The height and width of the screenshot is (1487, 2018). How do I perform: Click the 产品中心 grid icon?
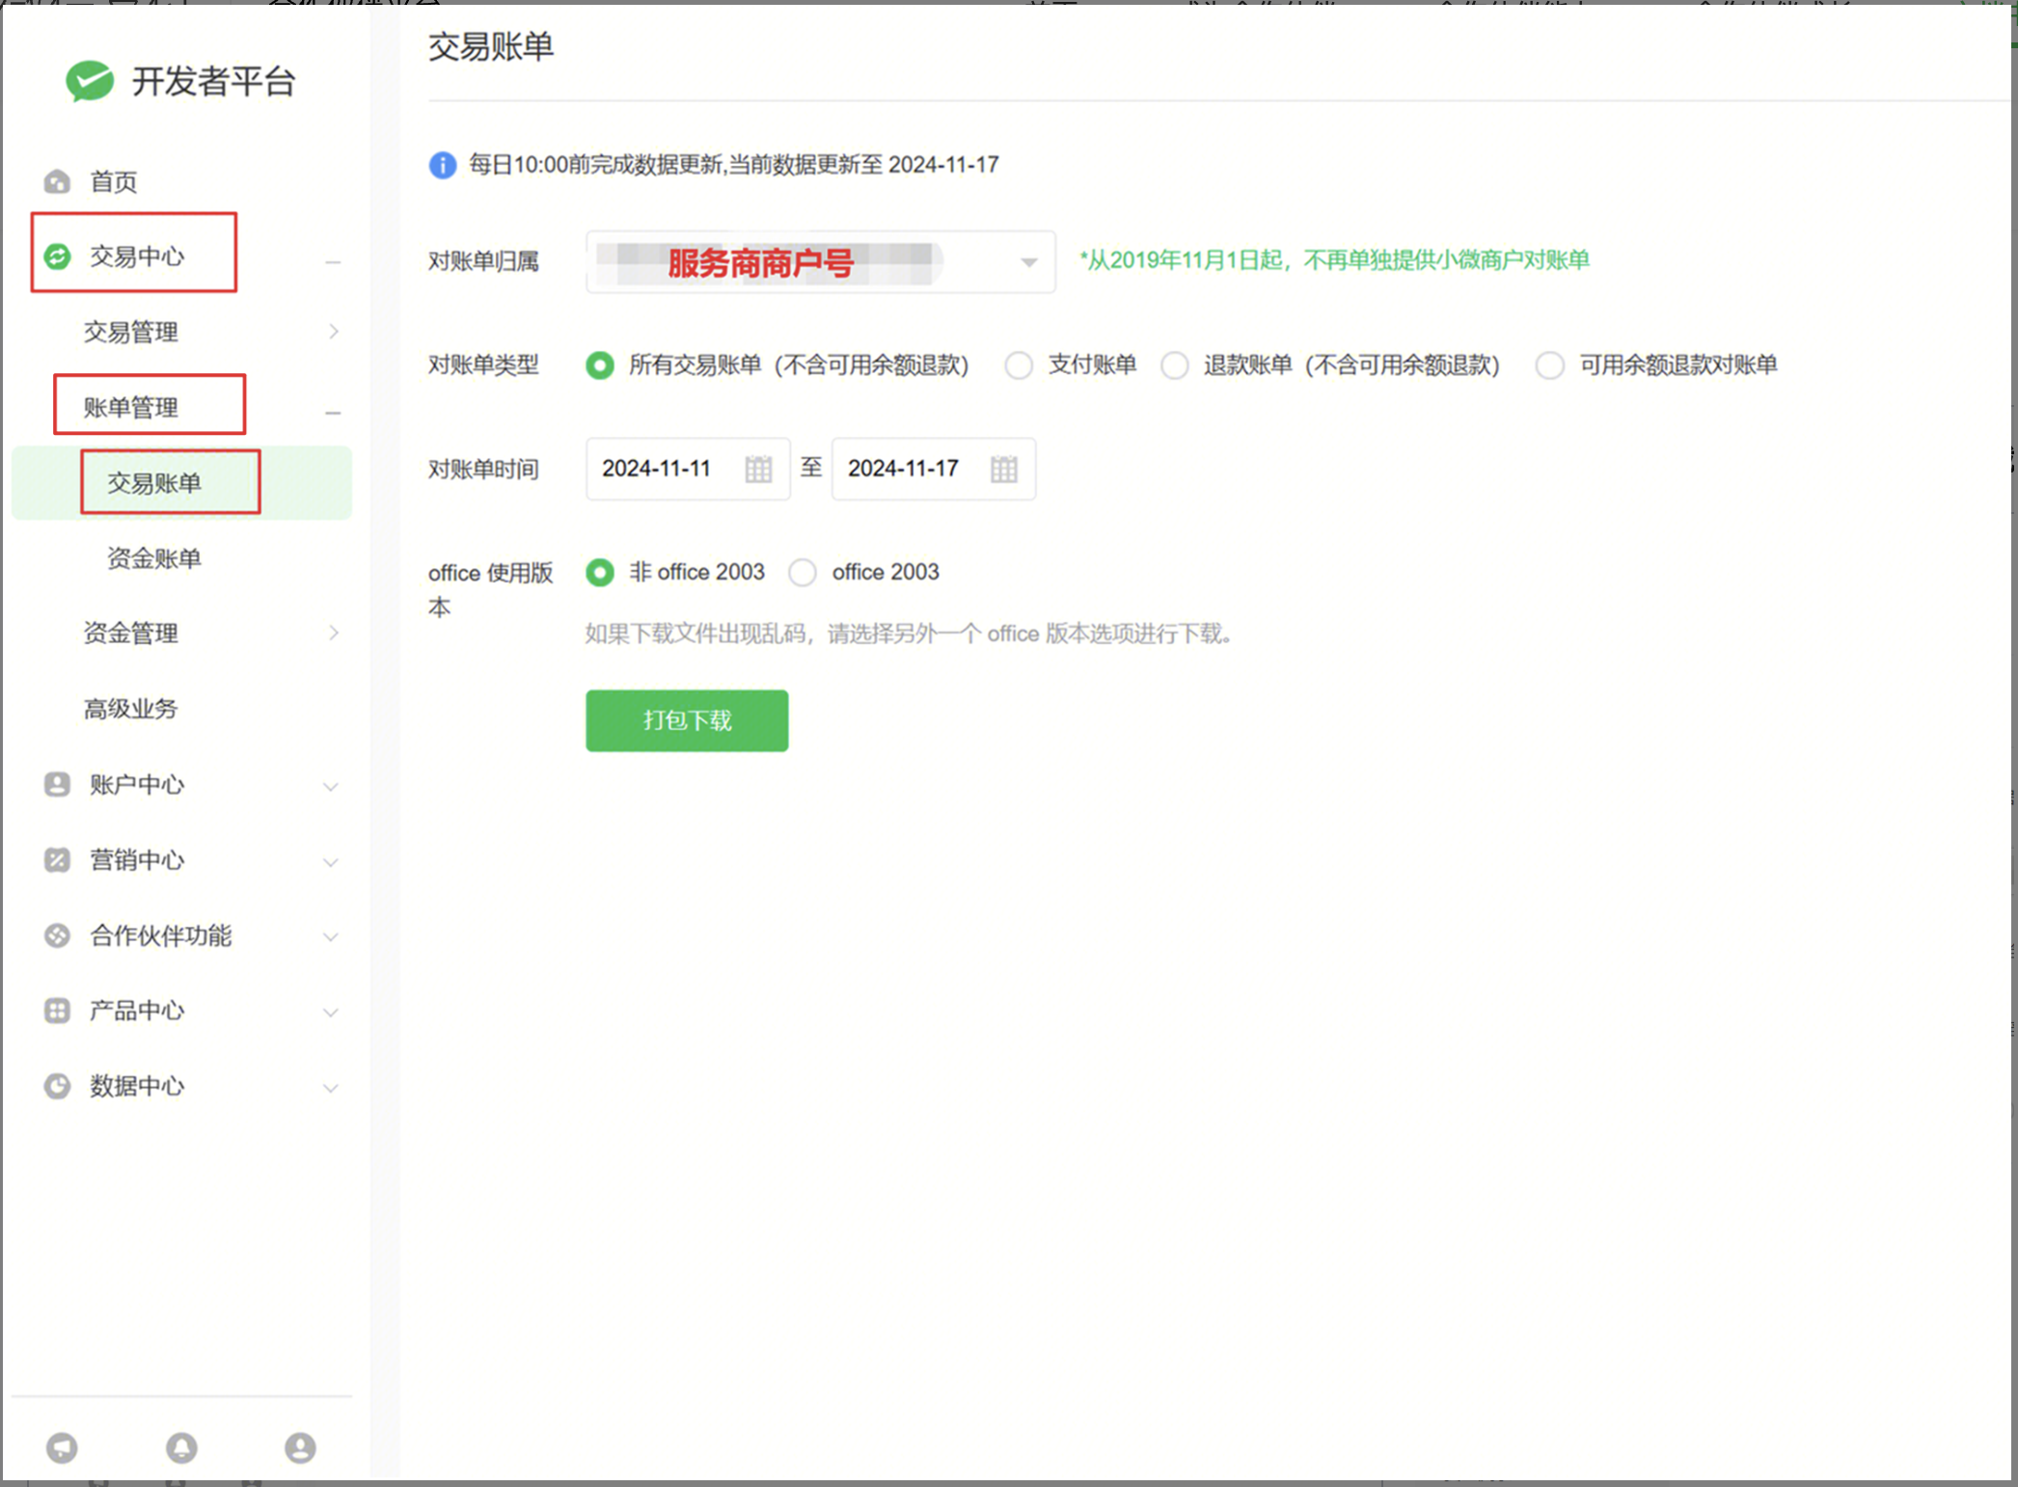[x=57, y=1010]
